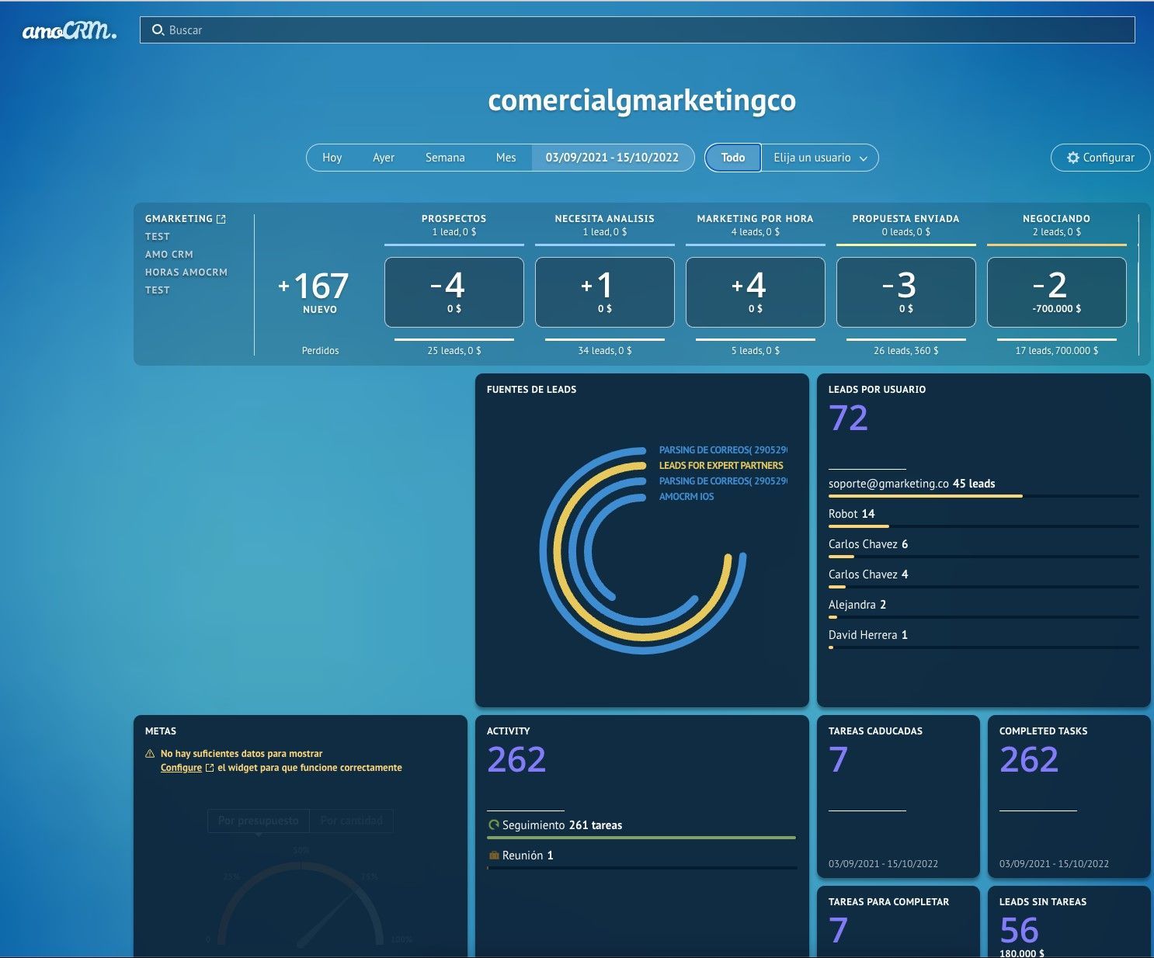
Task: Open Tareas Caducadas count 7
Action: pos(839,760)
